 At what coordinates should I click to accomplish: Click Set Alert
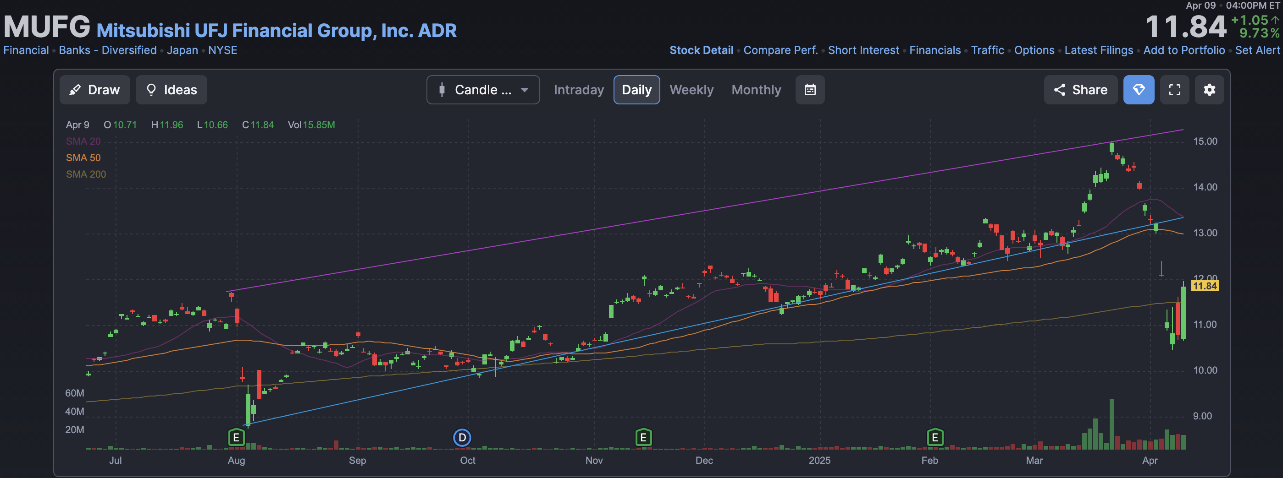pyautogui.click(x=1257, y=50)
